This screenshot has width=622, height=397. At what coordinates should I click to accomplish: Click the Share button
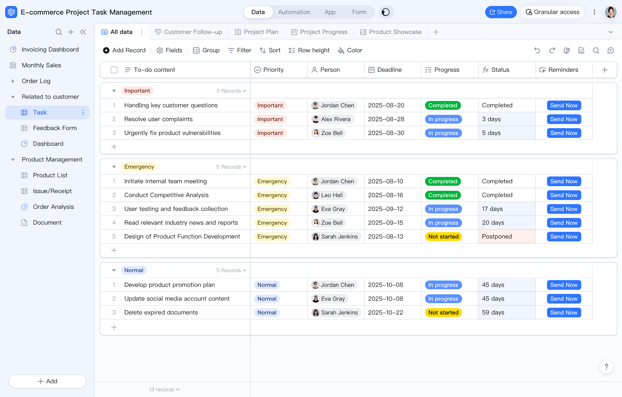[x=501, y=12]
